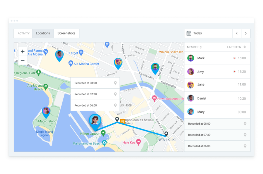Go to the next day
Viewport: 263px width, 174px height.
click(246, 33)
